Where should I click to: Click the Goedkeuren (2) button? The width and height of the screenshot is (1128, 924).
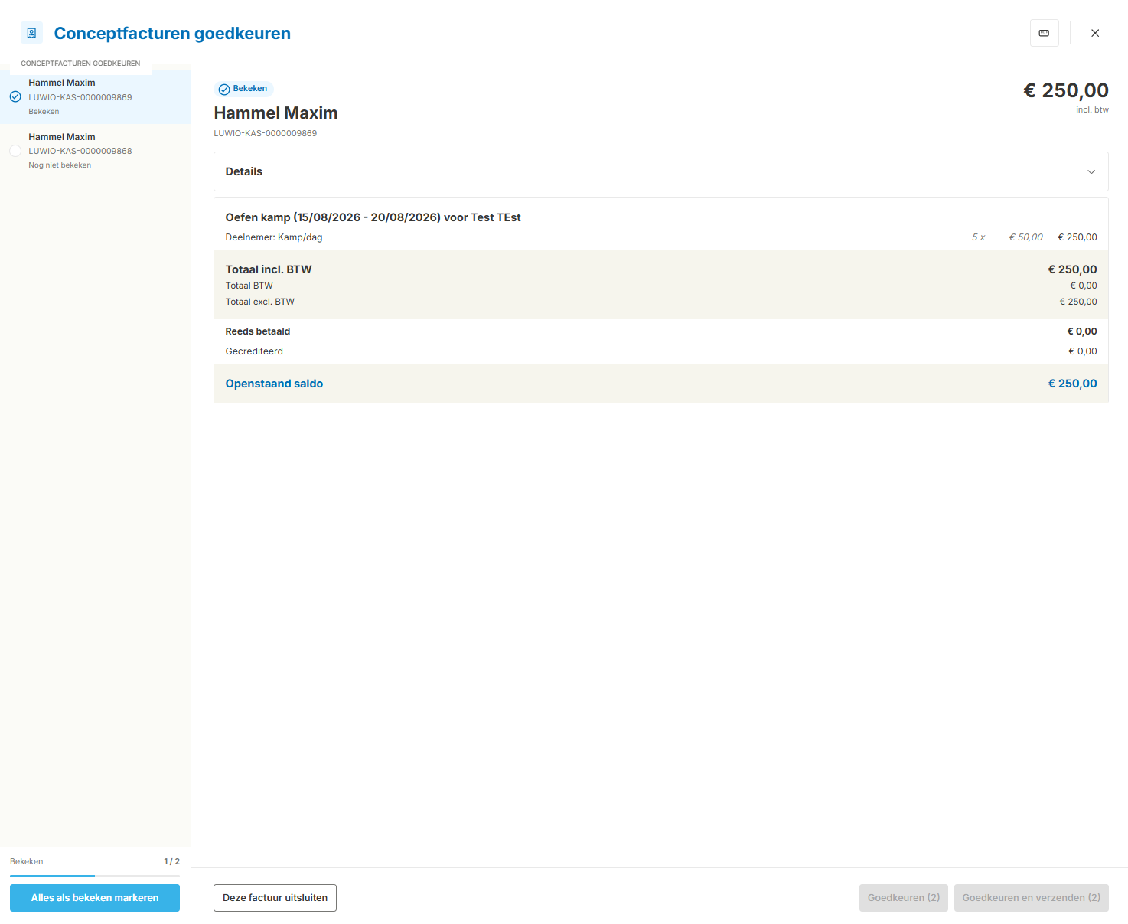[904, 898]
